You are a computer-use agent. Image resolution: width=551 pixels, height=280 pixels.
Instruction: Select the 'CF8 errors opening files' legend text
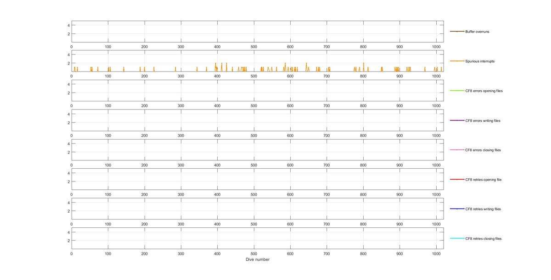[484, 91]
